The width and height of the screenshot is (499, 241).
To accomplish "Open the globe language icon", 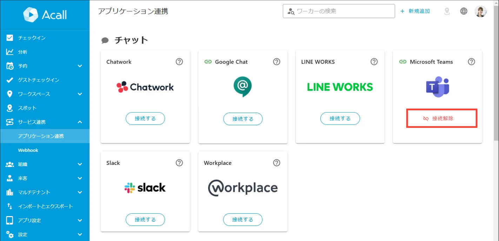I will click(x=464, y=11).
